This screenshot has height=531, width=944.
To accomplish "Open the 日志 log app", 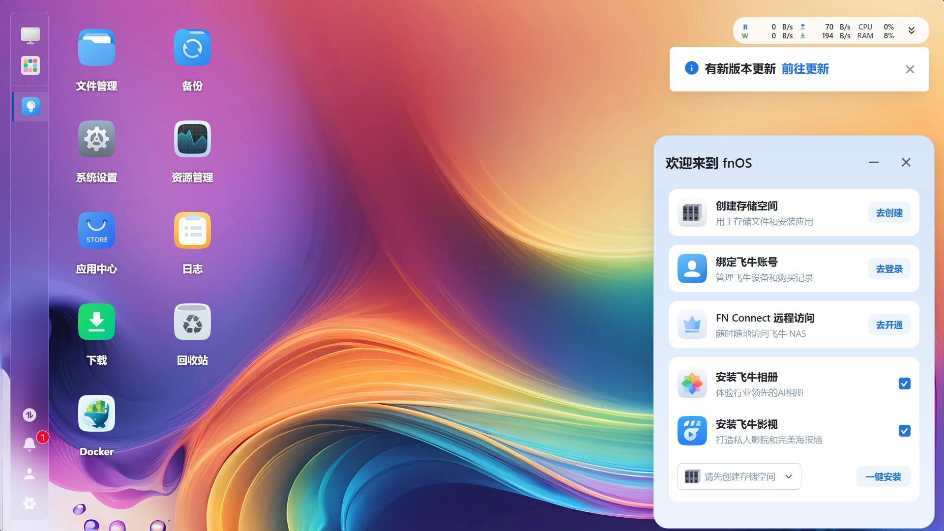I will (192, 231).
